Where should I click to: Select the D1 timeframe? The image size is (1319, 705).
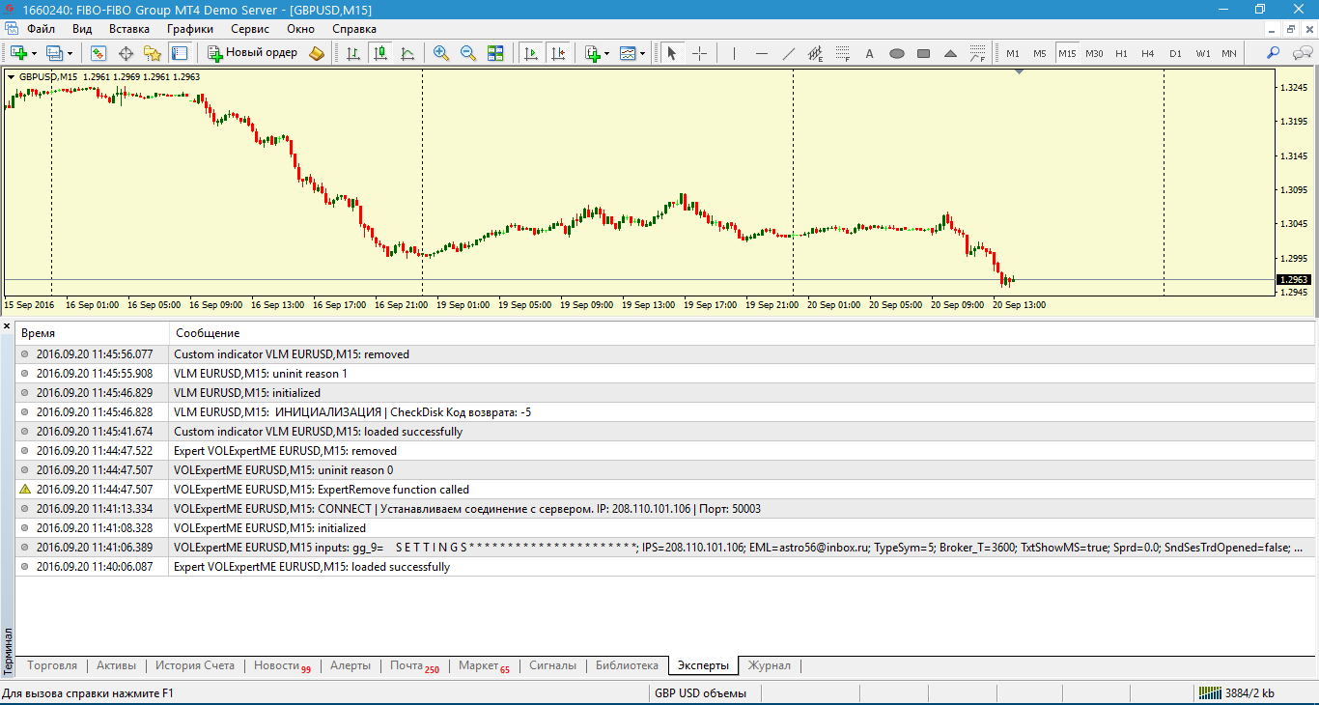click(1175, 53)
